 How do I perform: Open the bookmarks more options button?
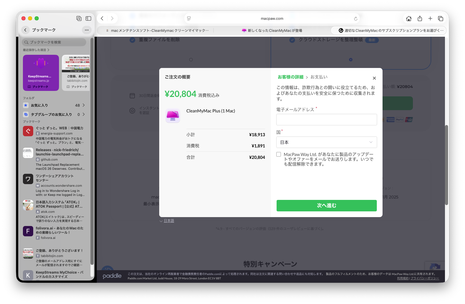click(86, 30)
